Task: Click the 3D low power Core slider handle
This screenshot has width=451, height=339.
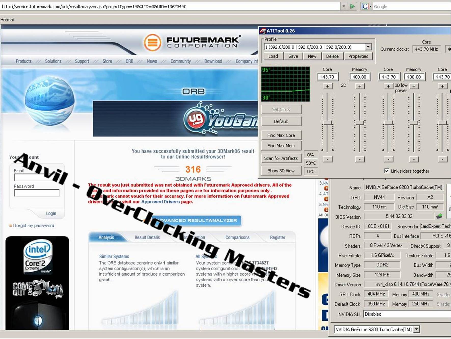Action: [x=388, y=123]
